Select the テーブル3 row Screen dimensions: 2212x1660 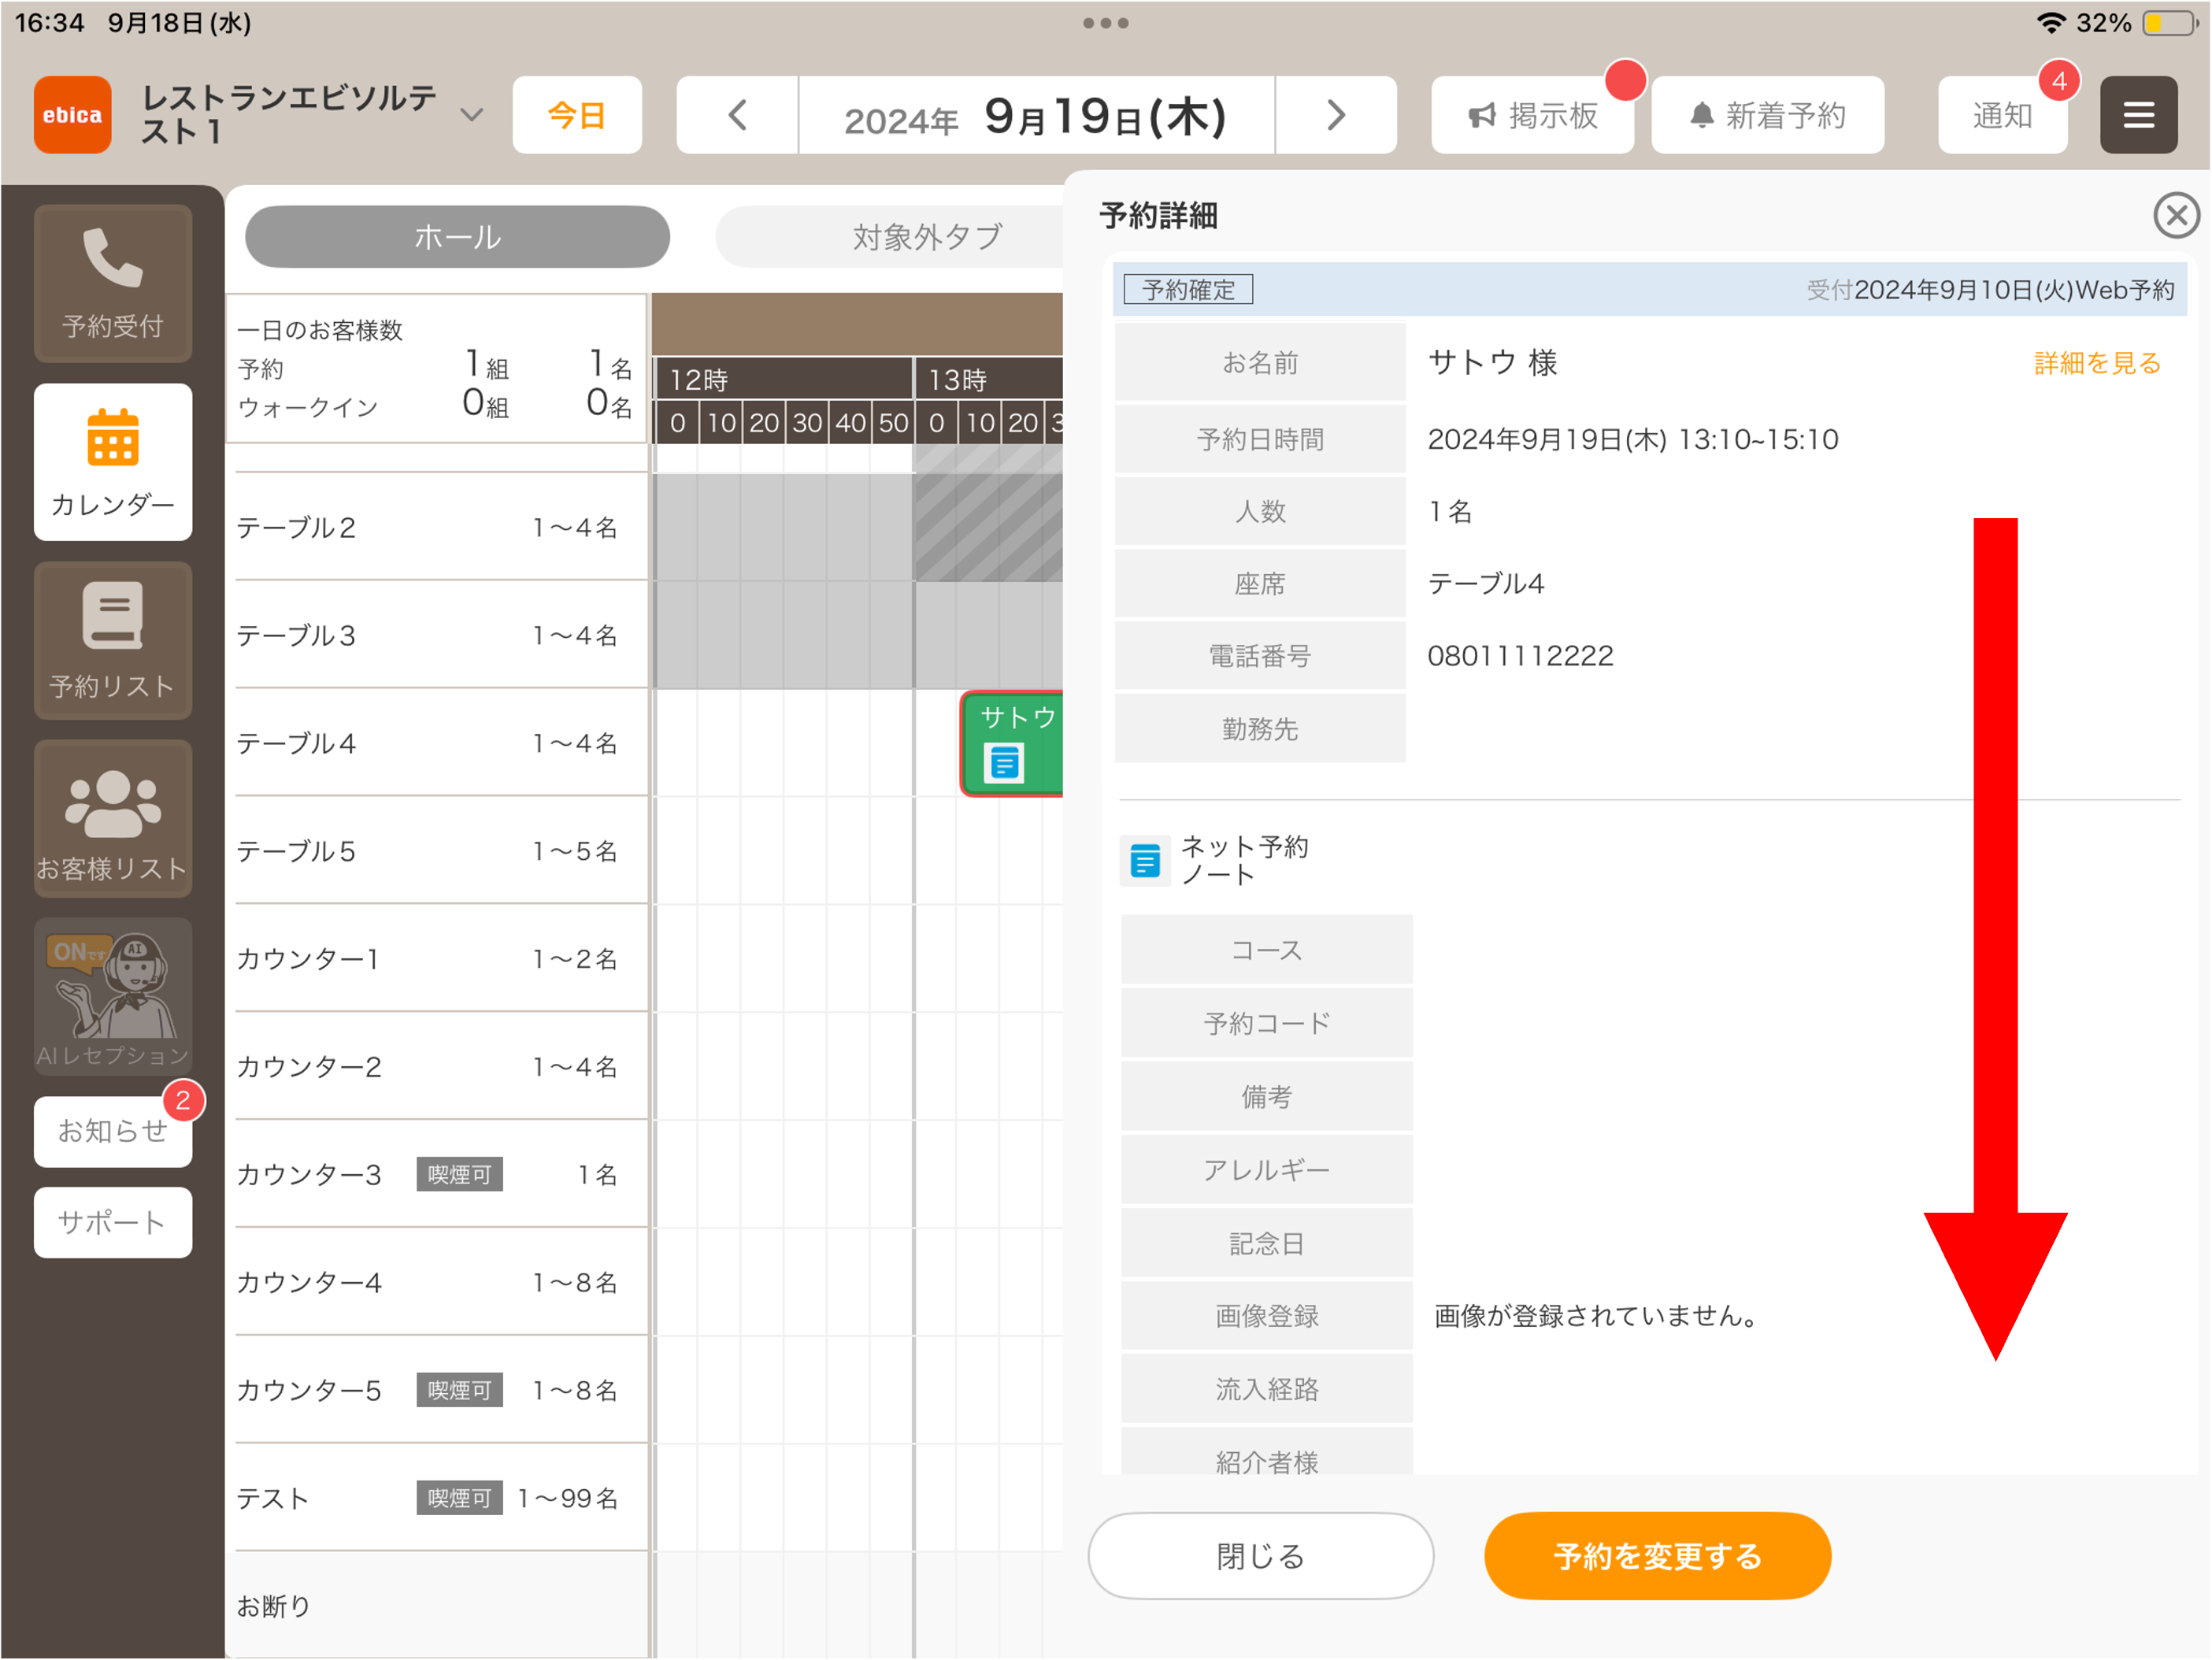(x=441, y=635)
